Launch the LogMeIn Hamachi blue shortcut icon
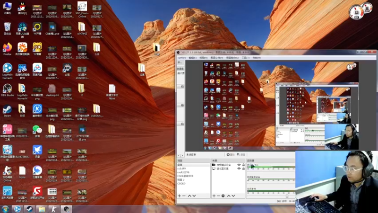The height and width of the screenshot is (213, 378). 7,71
